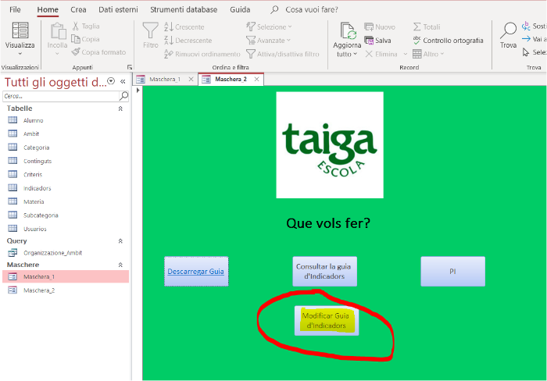This screenshot has width=547, height=381.
Task: Close the Maschera_2 tab
Action: coord(256,79)
